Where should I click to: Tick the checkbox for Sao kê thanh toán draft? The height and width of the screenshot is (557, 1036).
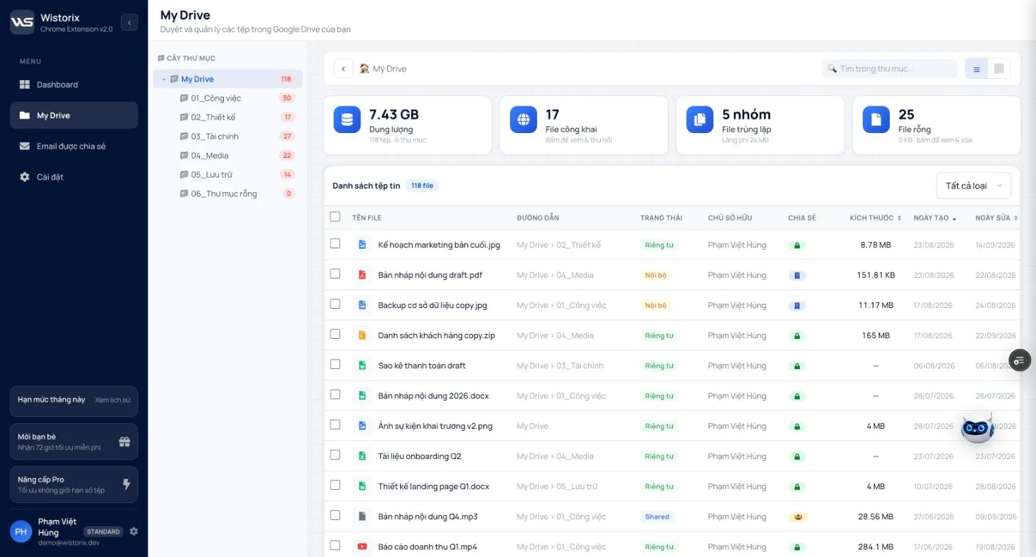[335, 364]
